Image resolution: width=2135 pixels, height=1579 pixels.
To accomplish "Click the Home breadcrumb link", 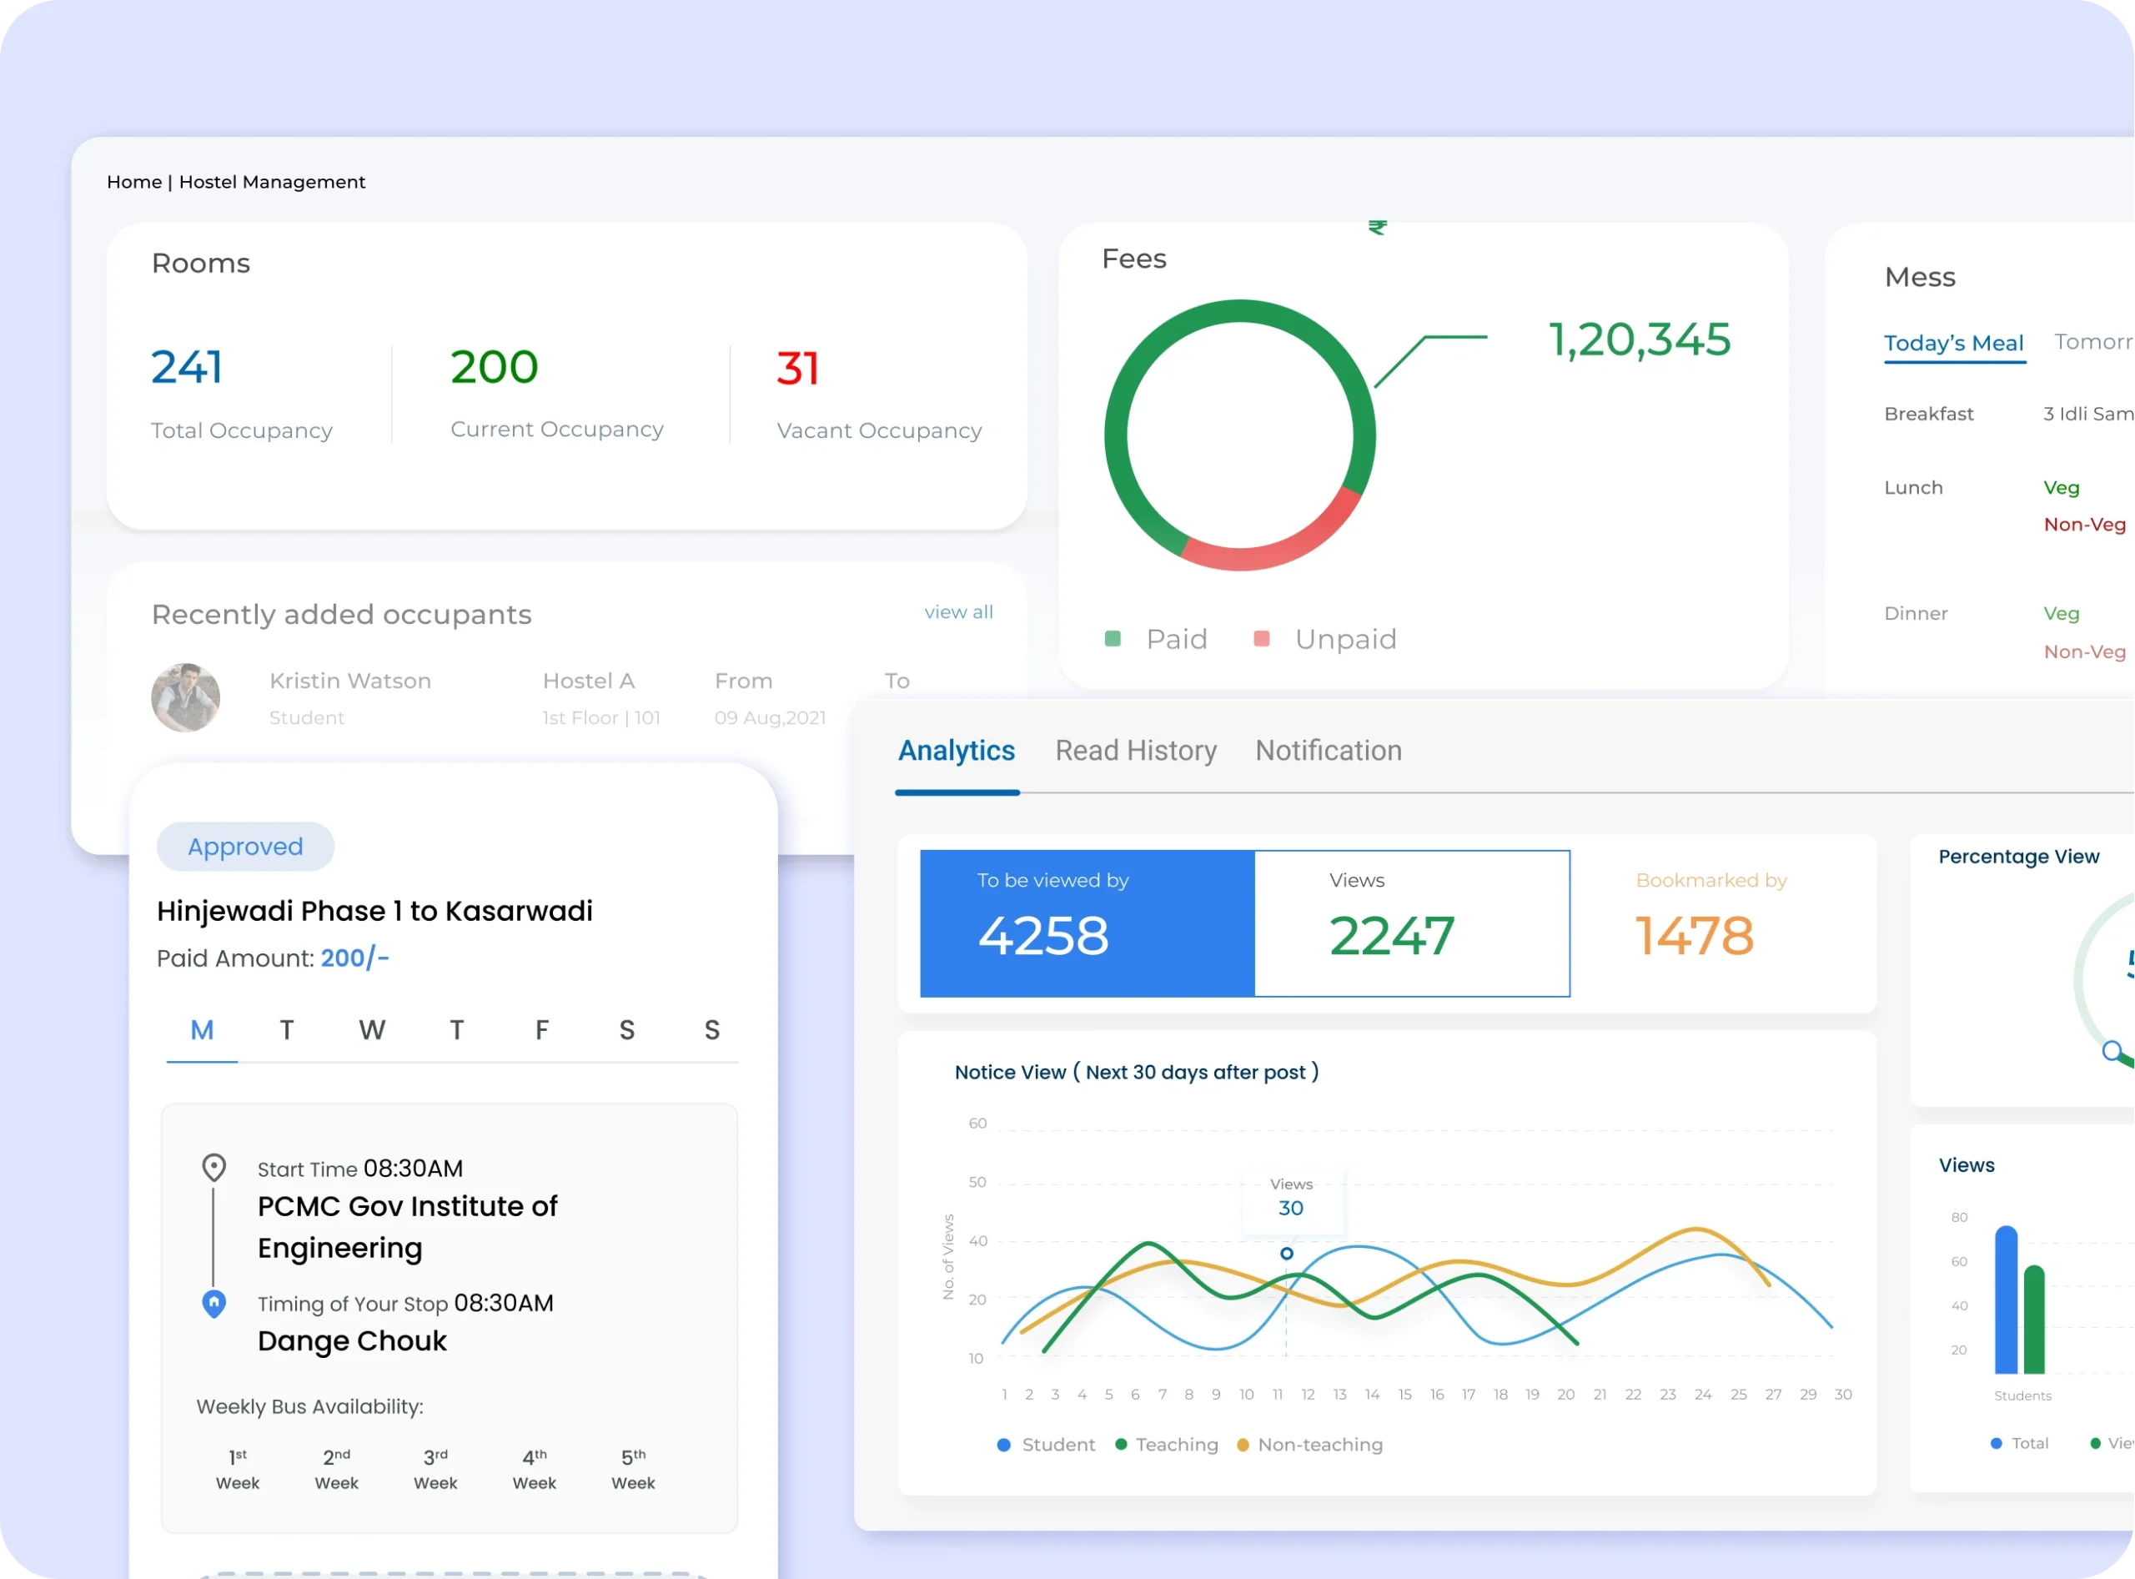I will tap(133, 182).
